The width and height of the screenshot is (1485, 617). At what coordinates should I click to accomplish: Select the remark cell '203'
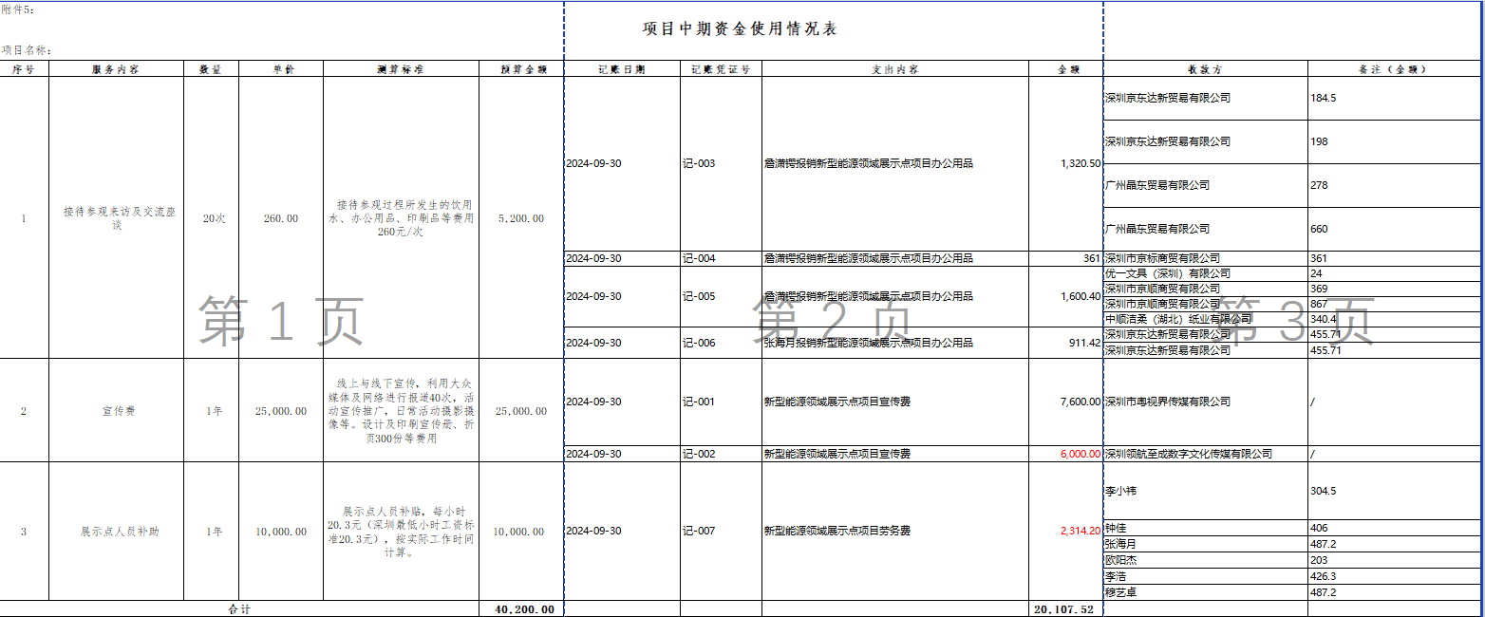[1393, 560]
